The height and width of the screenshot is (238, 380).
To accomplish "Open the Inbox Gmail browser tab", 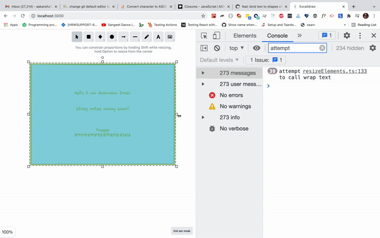I will coord(31,6).
